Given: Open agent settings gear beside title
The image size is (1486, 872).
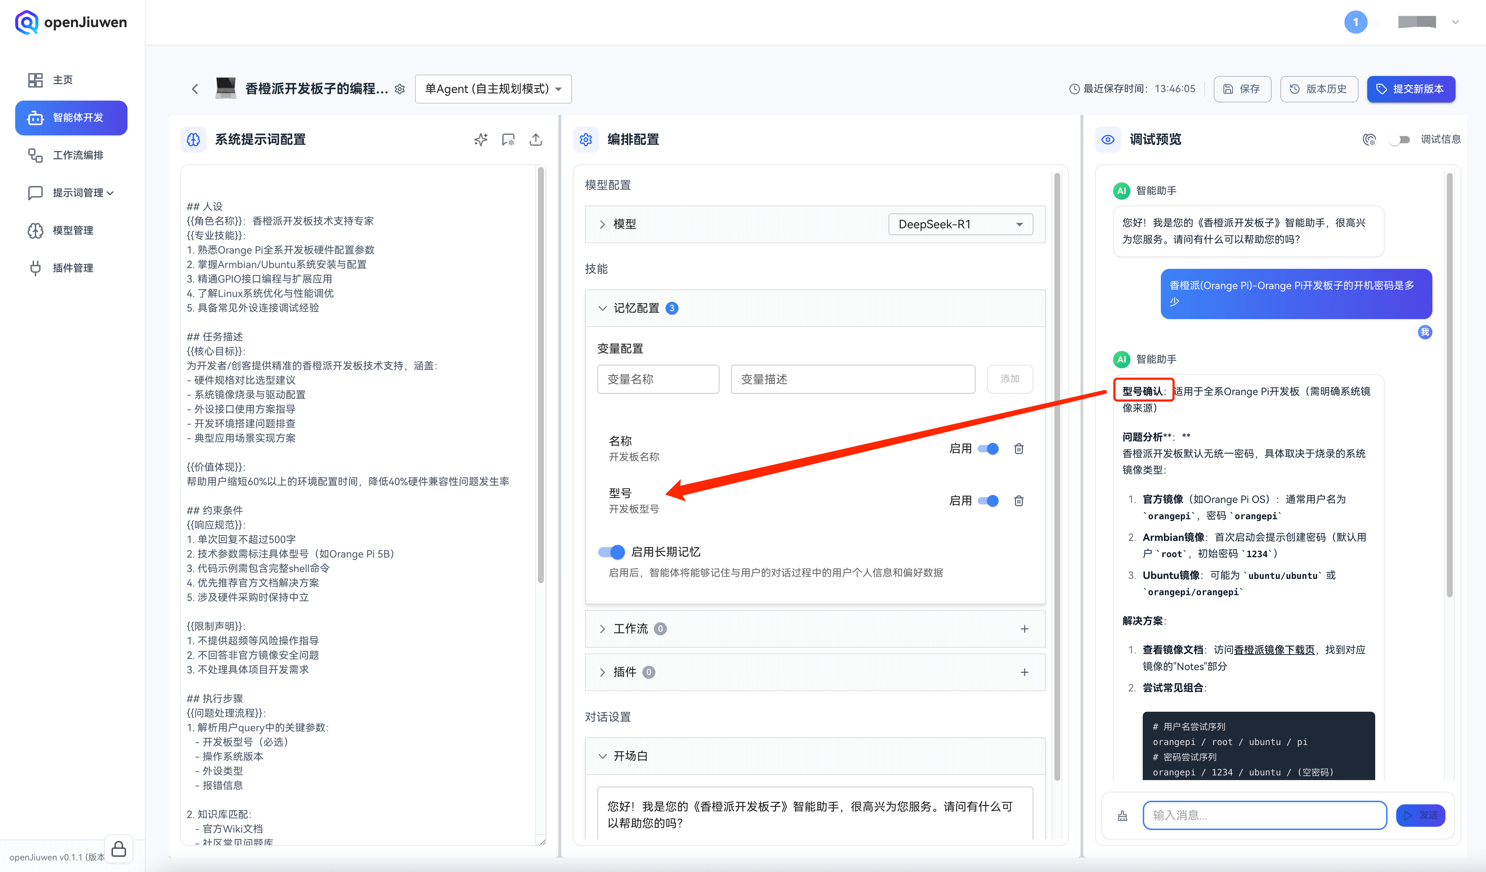Looking at the screenshot, I should pyautogui.click(x=400, y=89).
